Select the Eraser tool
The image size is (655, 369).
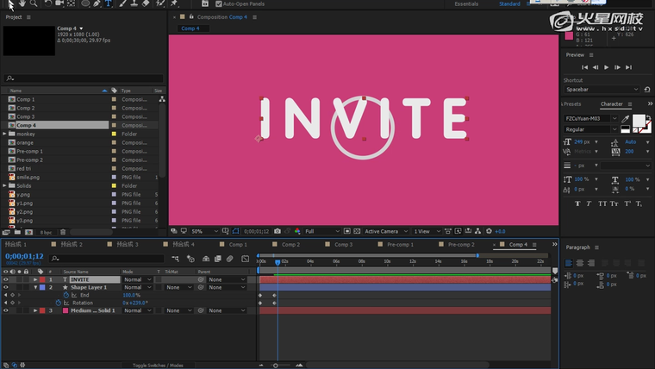tap(146, 3)
